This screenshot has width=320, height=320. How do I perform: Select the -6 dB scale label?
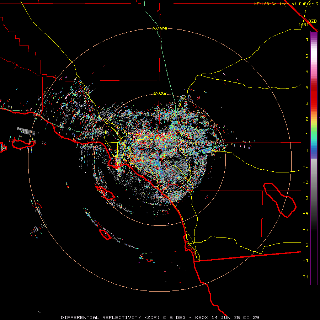[305, 245]
